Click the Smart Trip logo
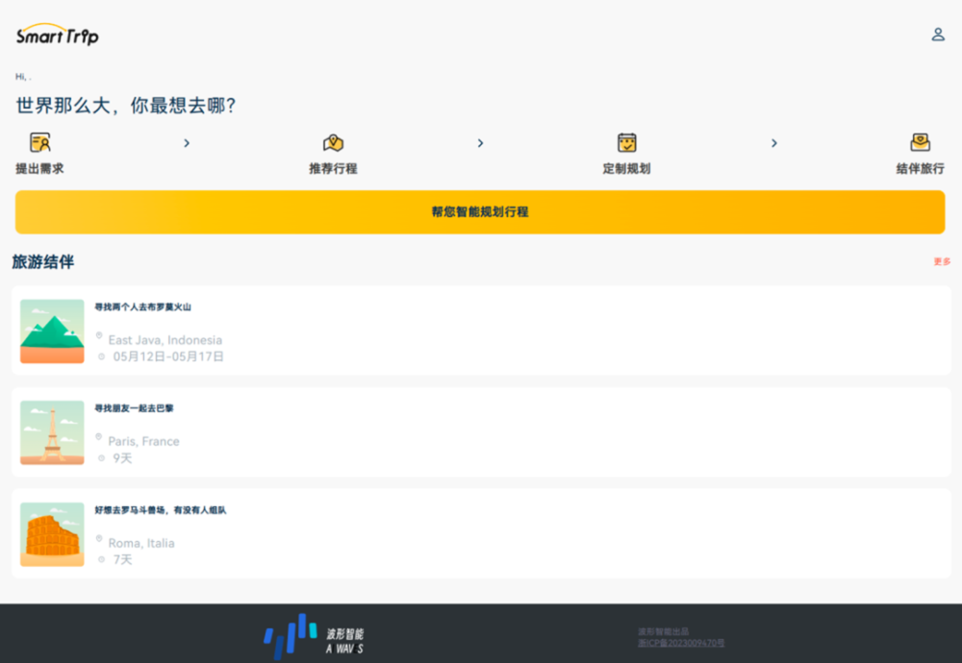962x663 pixels. 57,35
